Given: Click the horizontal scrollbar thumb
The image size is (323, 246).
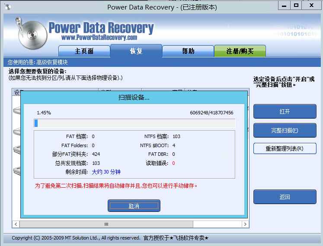Looking at the screenshot, I should click(106, 224).
